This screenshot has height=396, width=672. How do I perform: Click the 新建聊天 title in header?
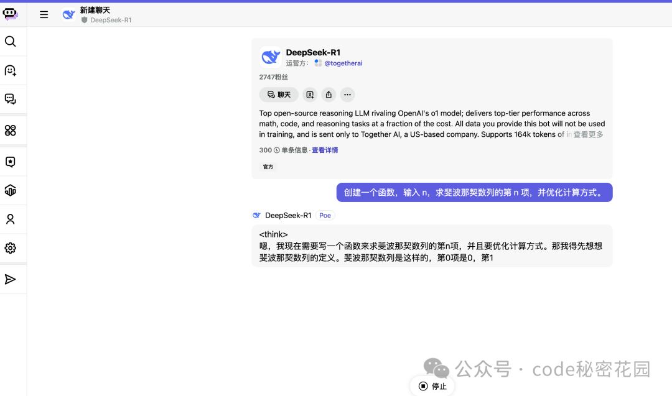tap(95, 10)
